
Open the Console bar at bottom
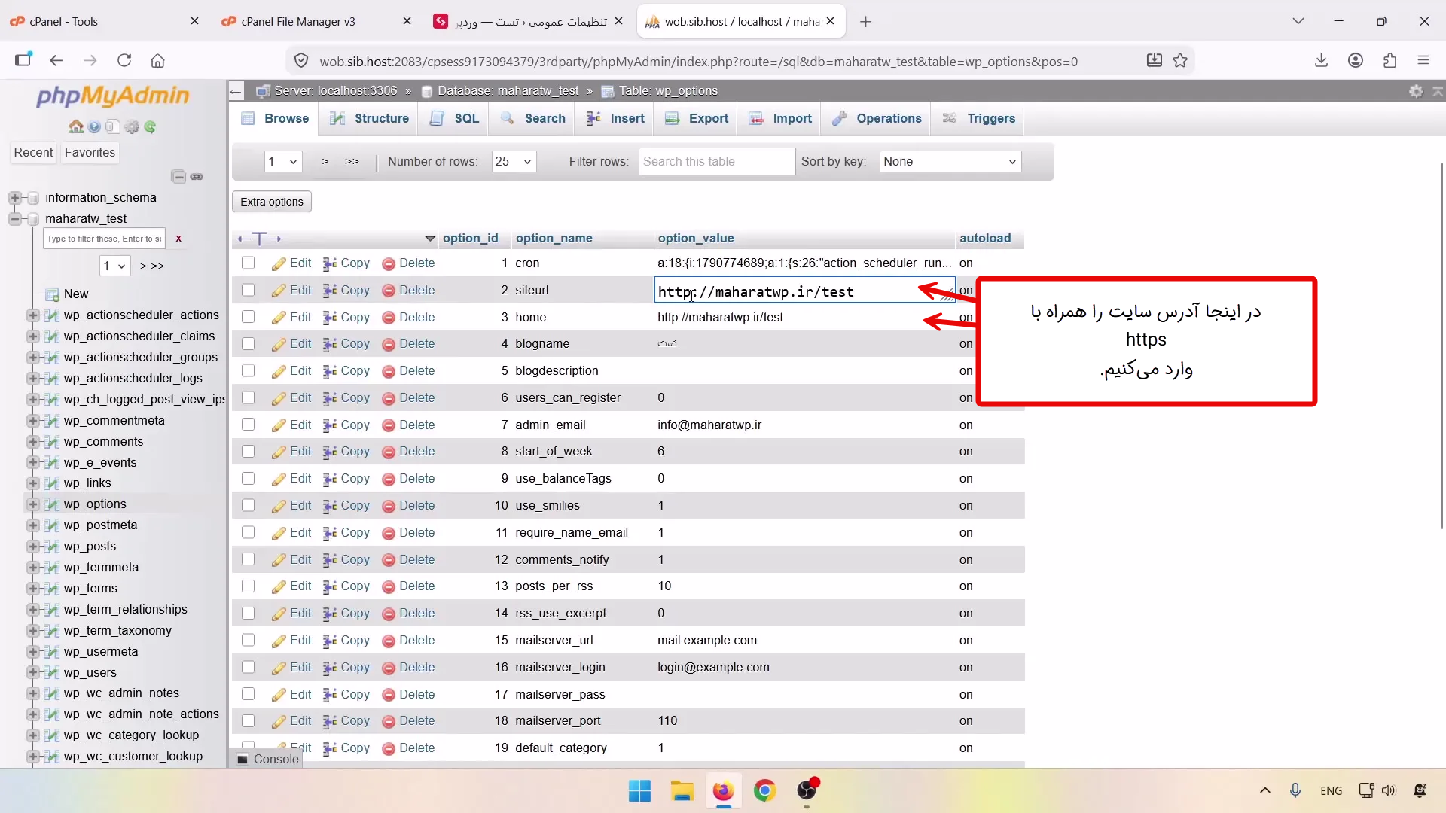268,759
